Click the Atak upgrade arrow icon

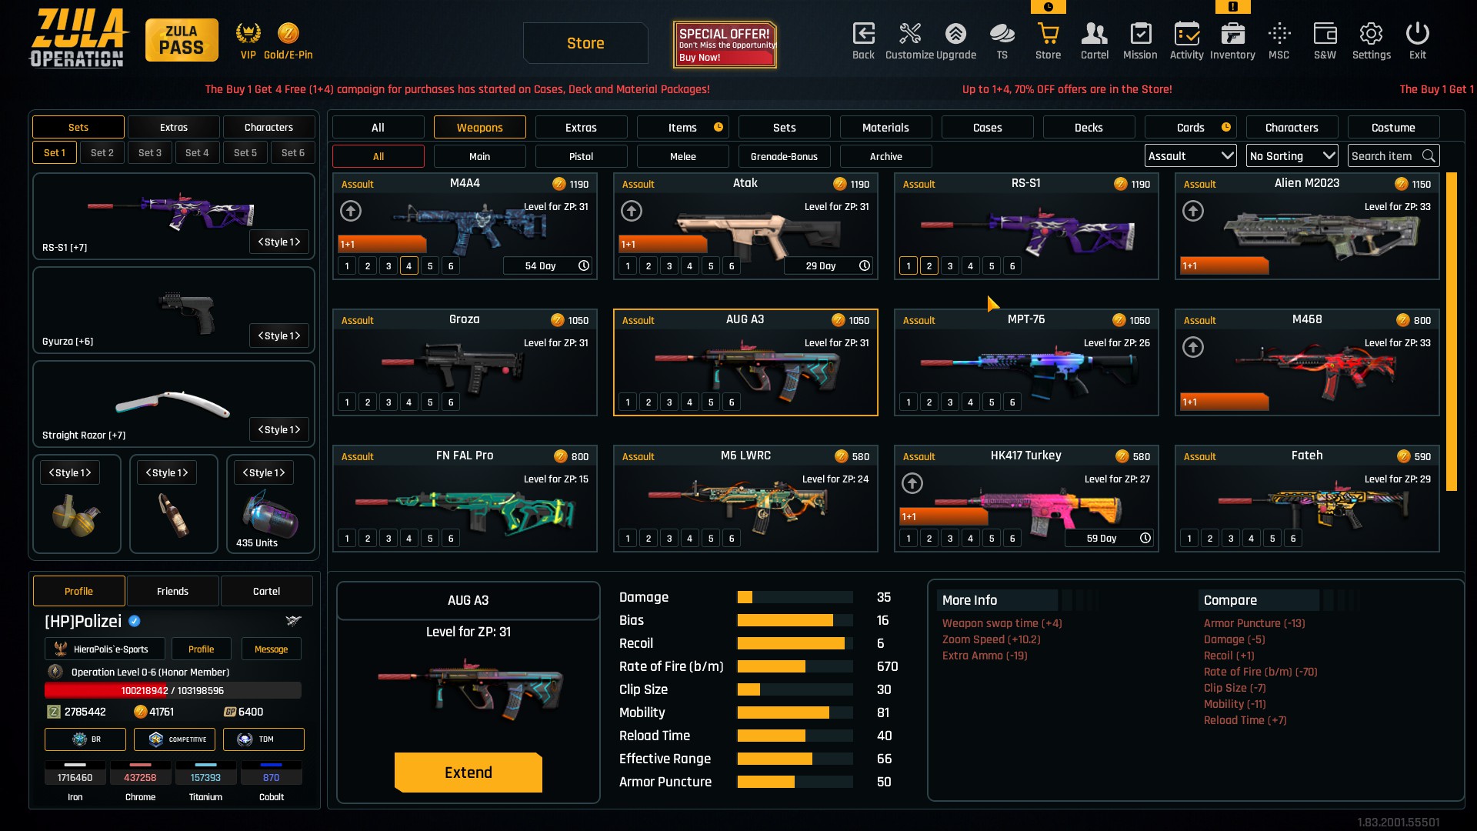tap(632, 211)
